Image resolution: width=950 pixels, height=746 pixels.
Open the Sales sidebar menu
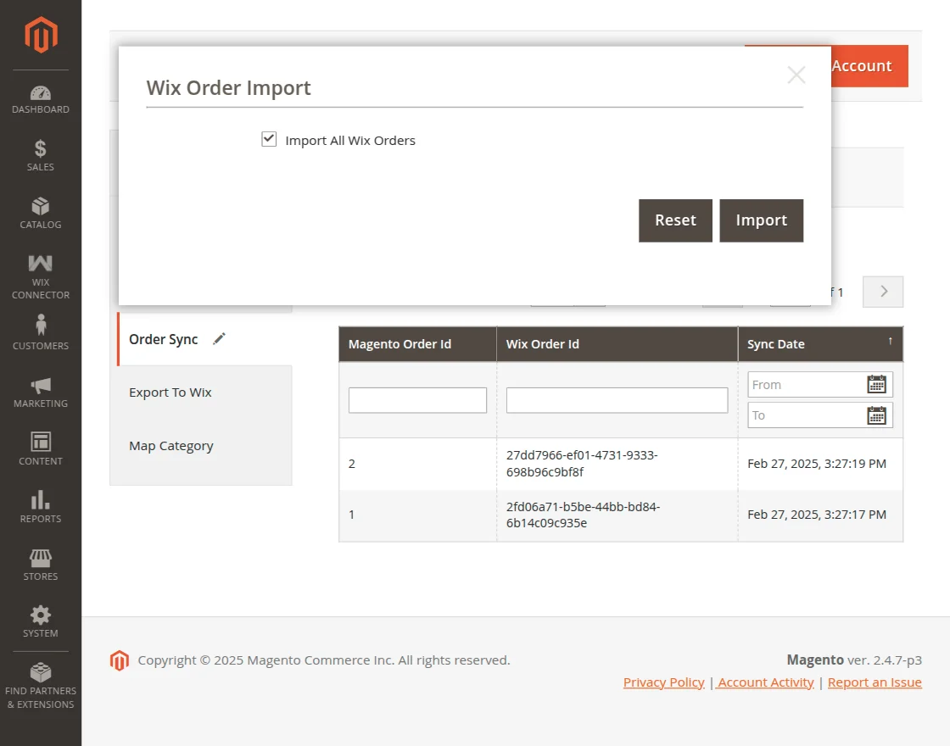(41, 156)
